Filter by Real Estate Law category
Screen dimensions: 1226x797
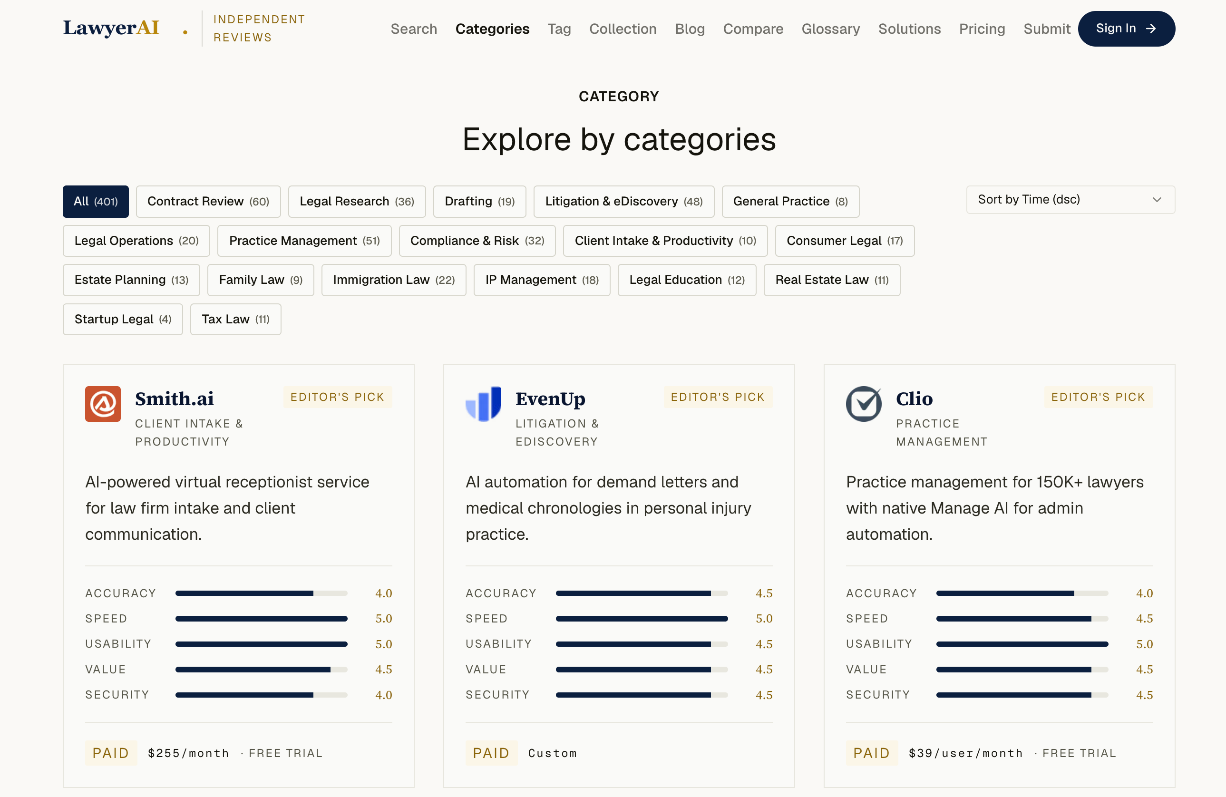[x=832, y=280]
